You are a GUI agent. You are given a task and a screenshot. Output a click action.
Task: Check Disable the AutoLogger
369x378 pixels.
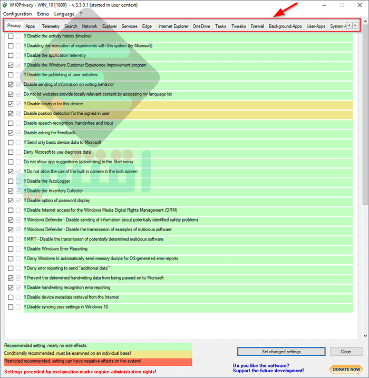[x=11, y=181]
